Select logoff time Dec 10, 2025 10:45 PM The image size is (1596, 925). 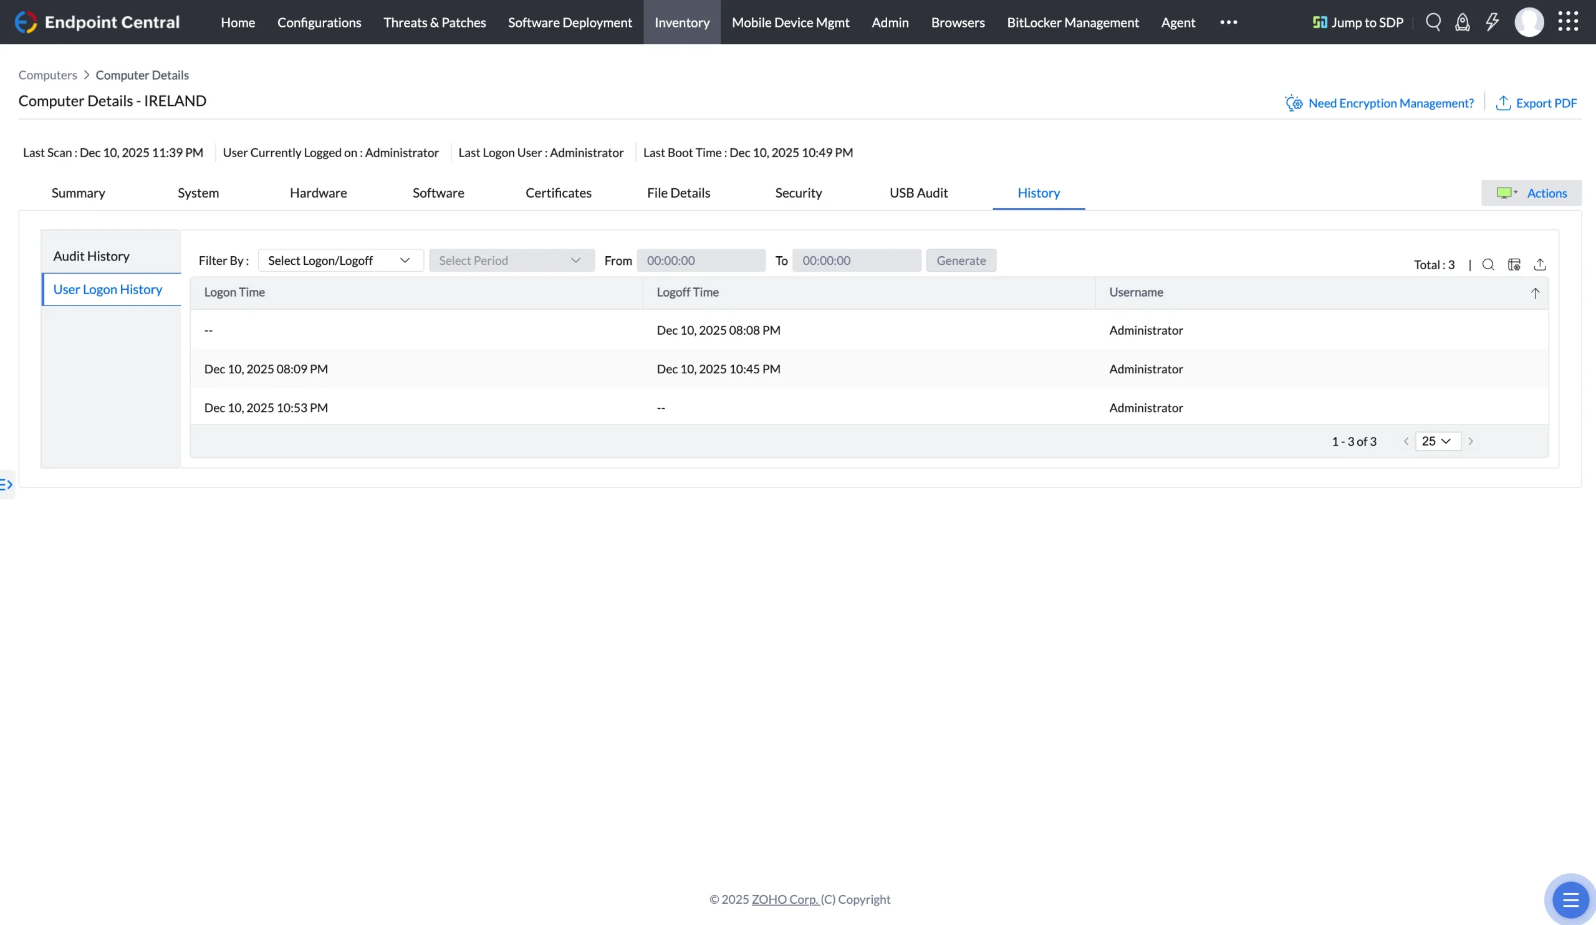click(x=718, y=369)
